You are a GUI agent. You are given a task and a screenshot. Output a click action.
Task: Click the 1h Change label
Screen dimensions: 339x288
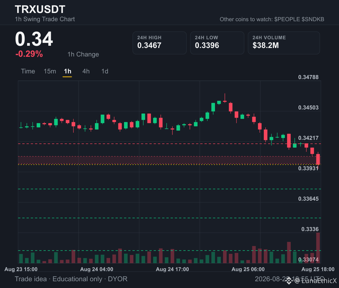coord(83,54)
